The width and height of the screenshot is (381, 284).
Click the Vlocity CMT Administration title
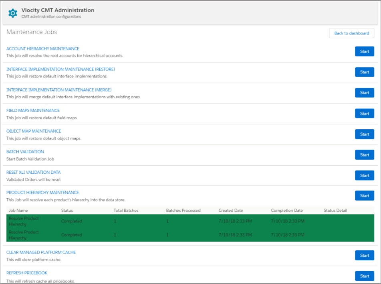(58, 10)
